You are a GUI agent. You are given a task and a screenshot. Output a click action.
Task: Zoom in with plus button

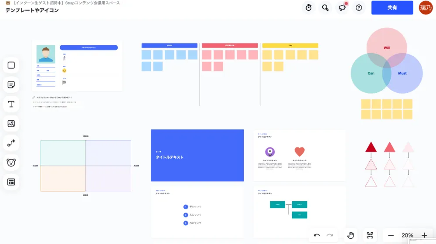pyautogui.click(x=424, y=235)
